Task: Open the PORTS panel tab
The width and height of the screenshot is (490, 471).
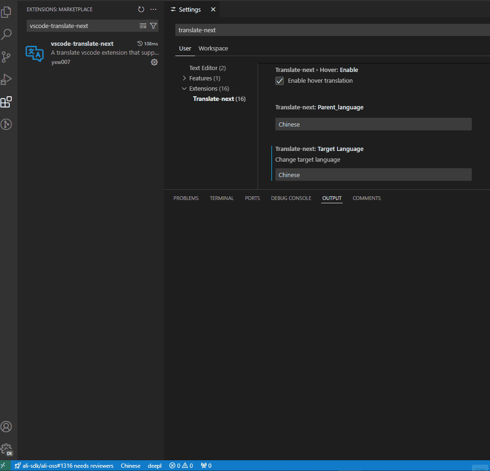Action: pyautogui.click(x=252, y=198)
